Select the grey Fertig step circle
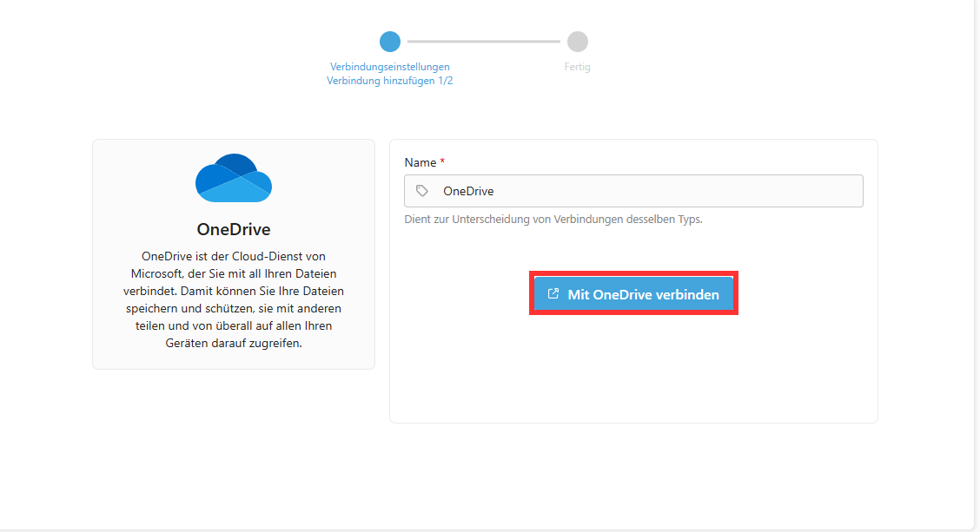 [578, 42]
